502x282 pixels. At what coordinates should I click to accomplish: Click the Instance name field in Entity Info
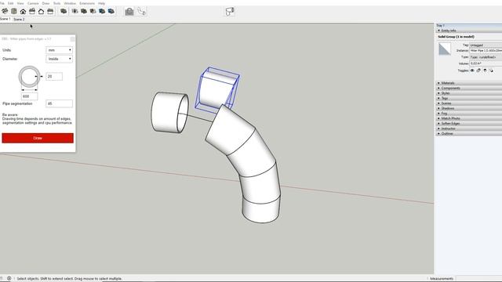pos(486,51)
